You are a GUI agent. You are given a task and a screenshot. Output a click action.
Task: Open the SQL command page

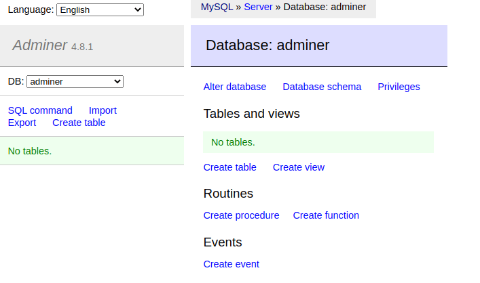coord(40,110)
